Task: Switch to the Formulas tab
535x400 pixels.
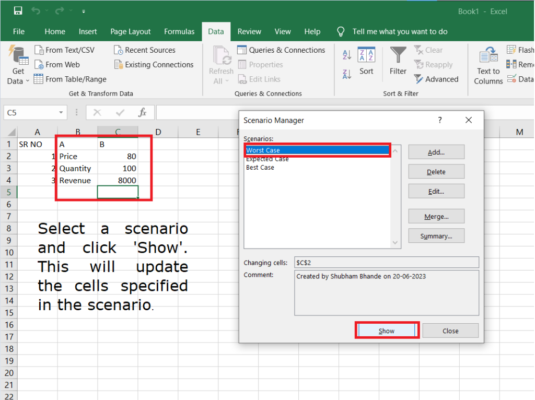Action: (x=179, y=31)
